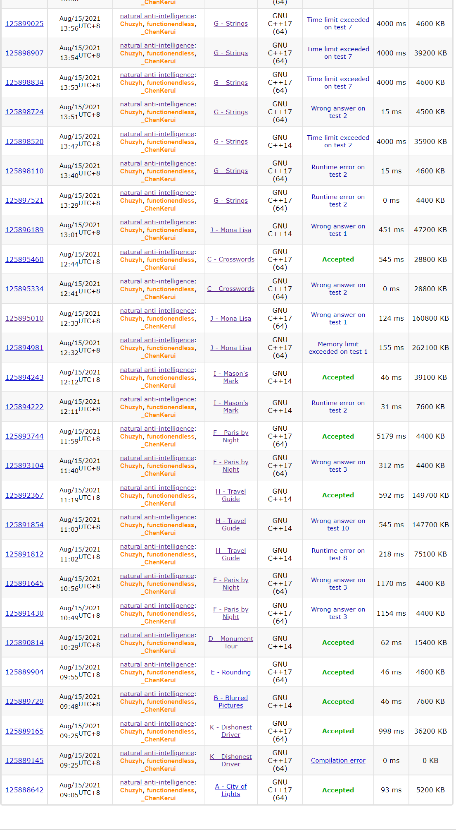The width and height of the screenshot is (456, 830).
Task: Open K - Dishonest Driver in compilation error row
Action: point(230,760)
